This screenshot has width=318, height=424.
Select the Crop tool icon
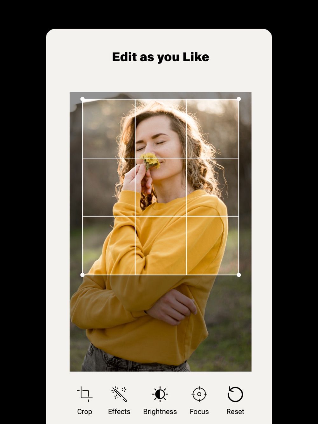pyautogui.click(x=85, y=394)
